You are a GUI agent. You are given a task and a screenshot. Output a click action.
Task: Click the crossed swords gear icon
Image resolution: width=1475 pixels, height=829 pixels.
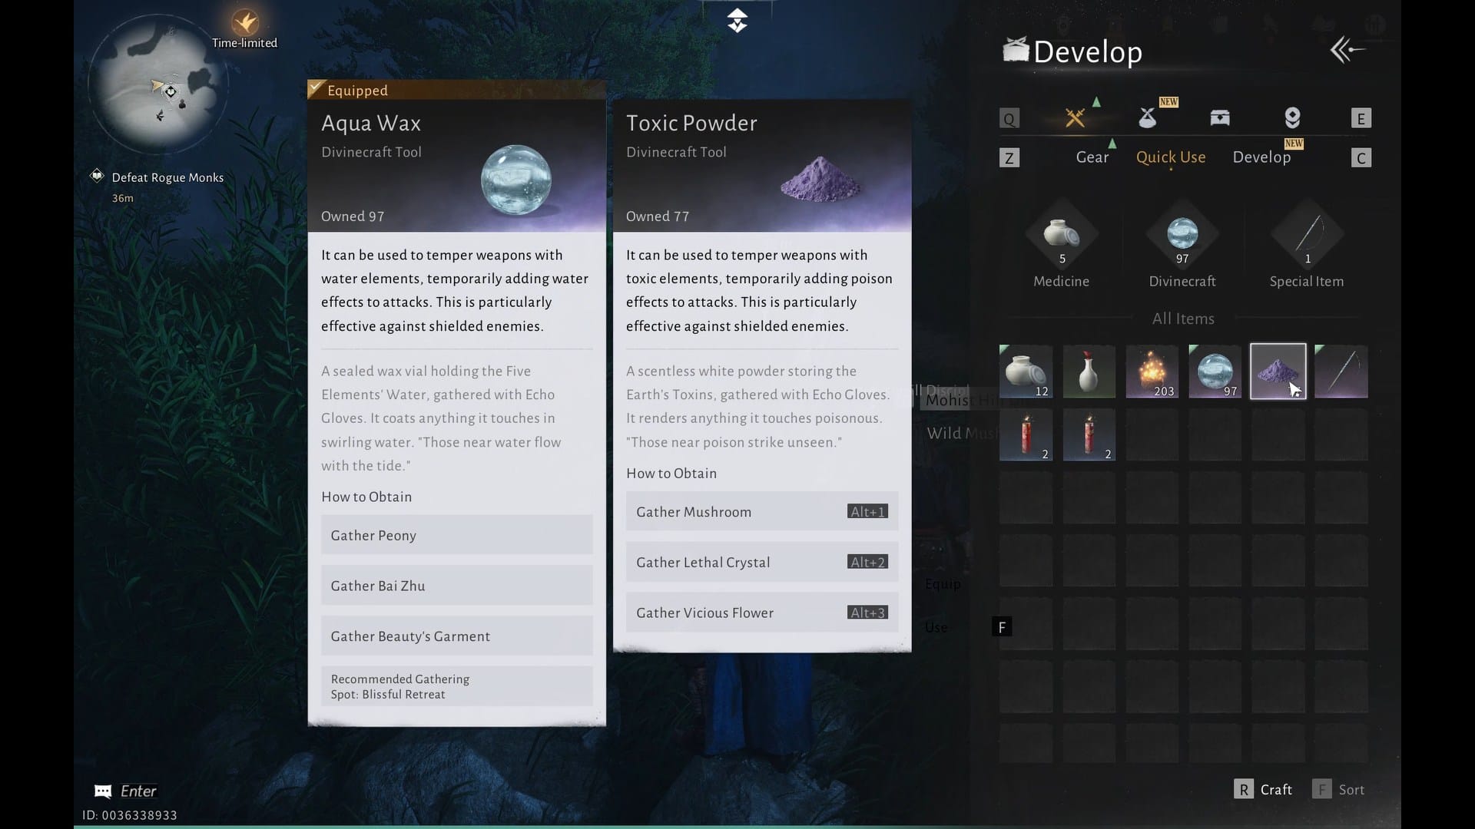(x=1075, y=117)
